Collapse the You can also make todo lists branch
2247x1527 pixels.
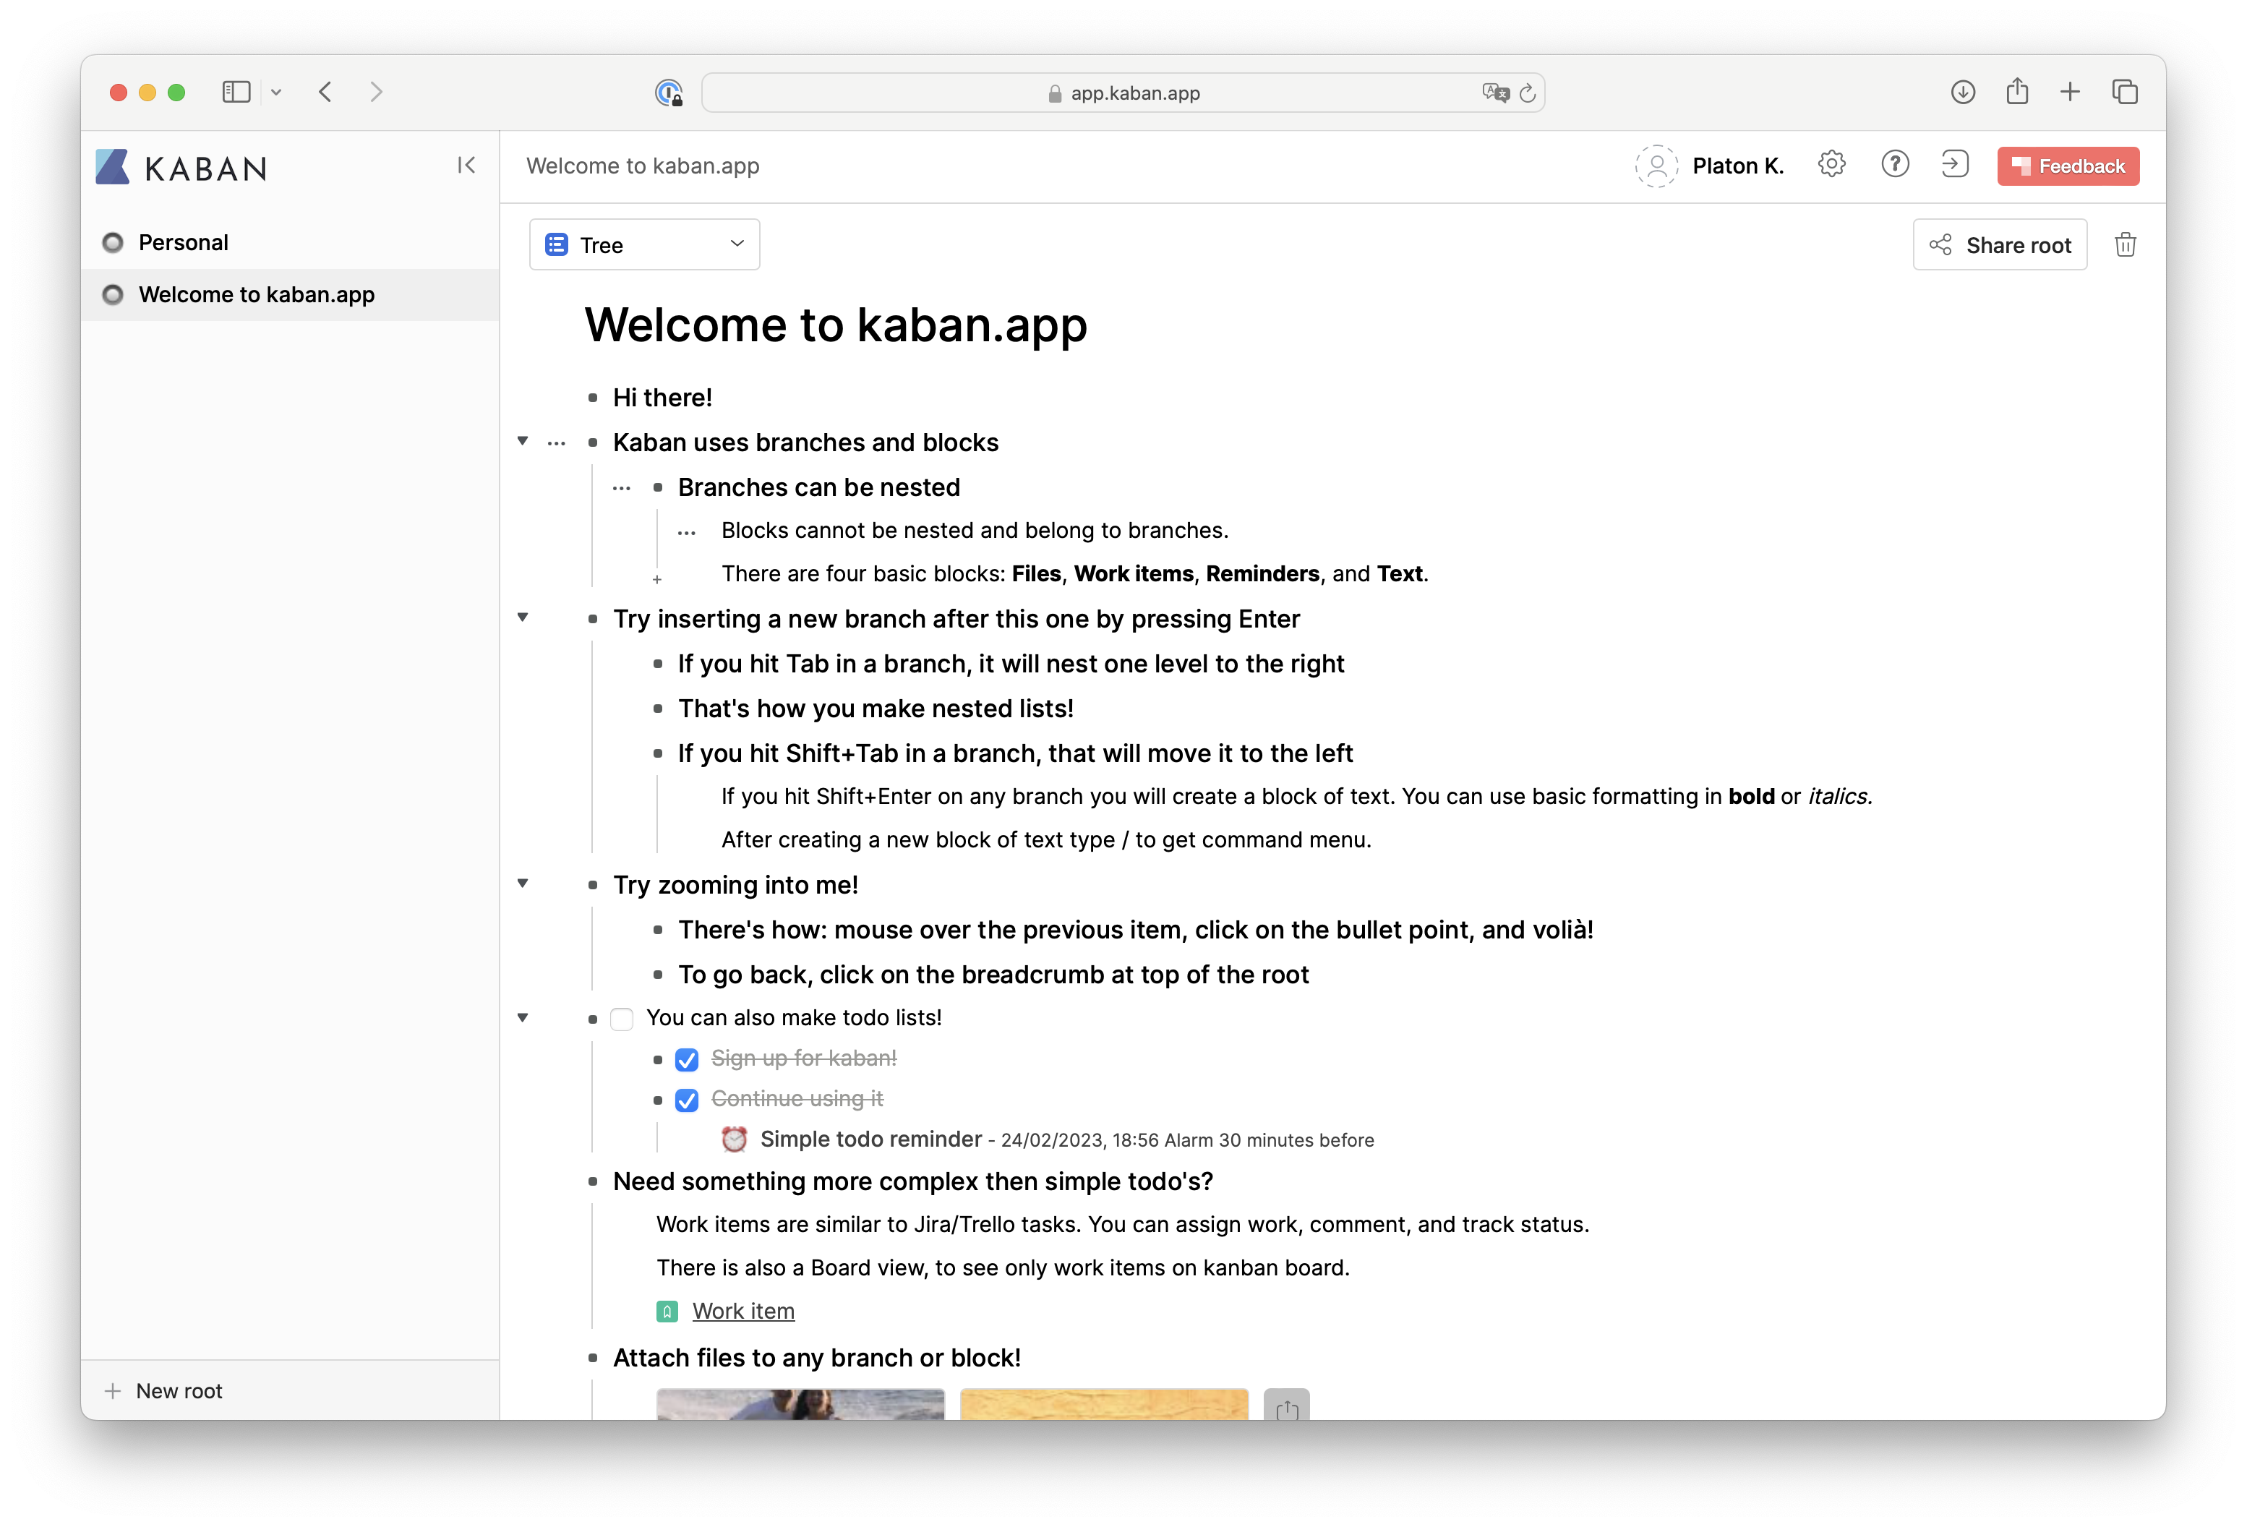tap(523, 1017)
